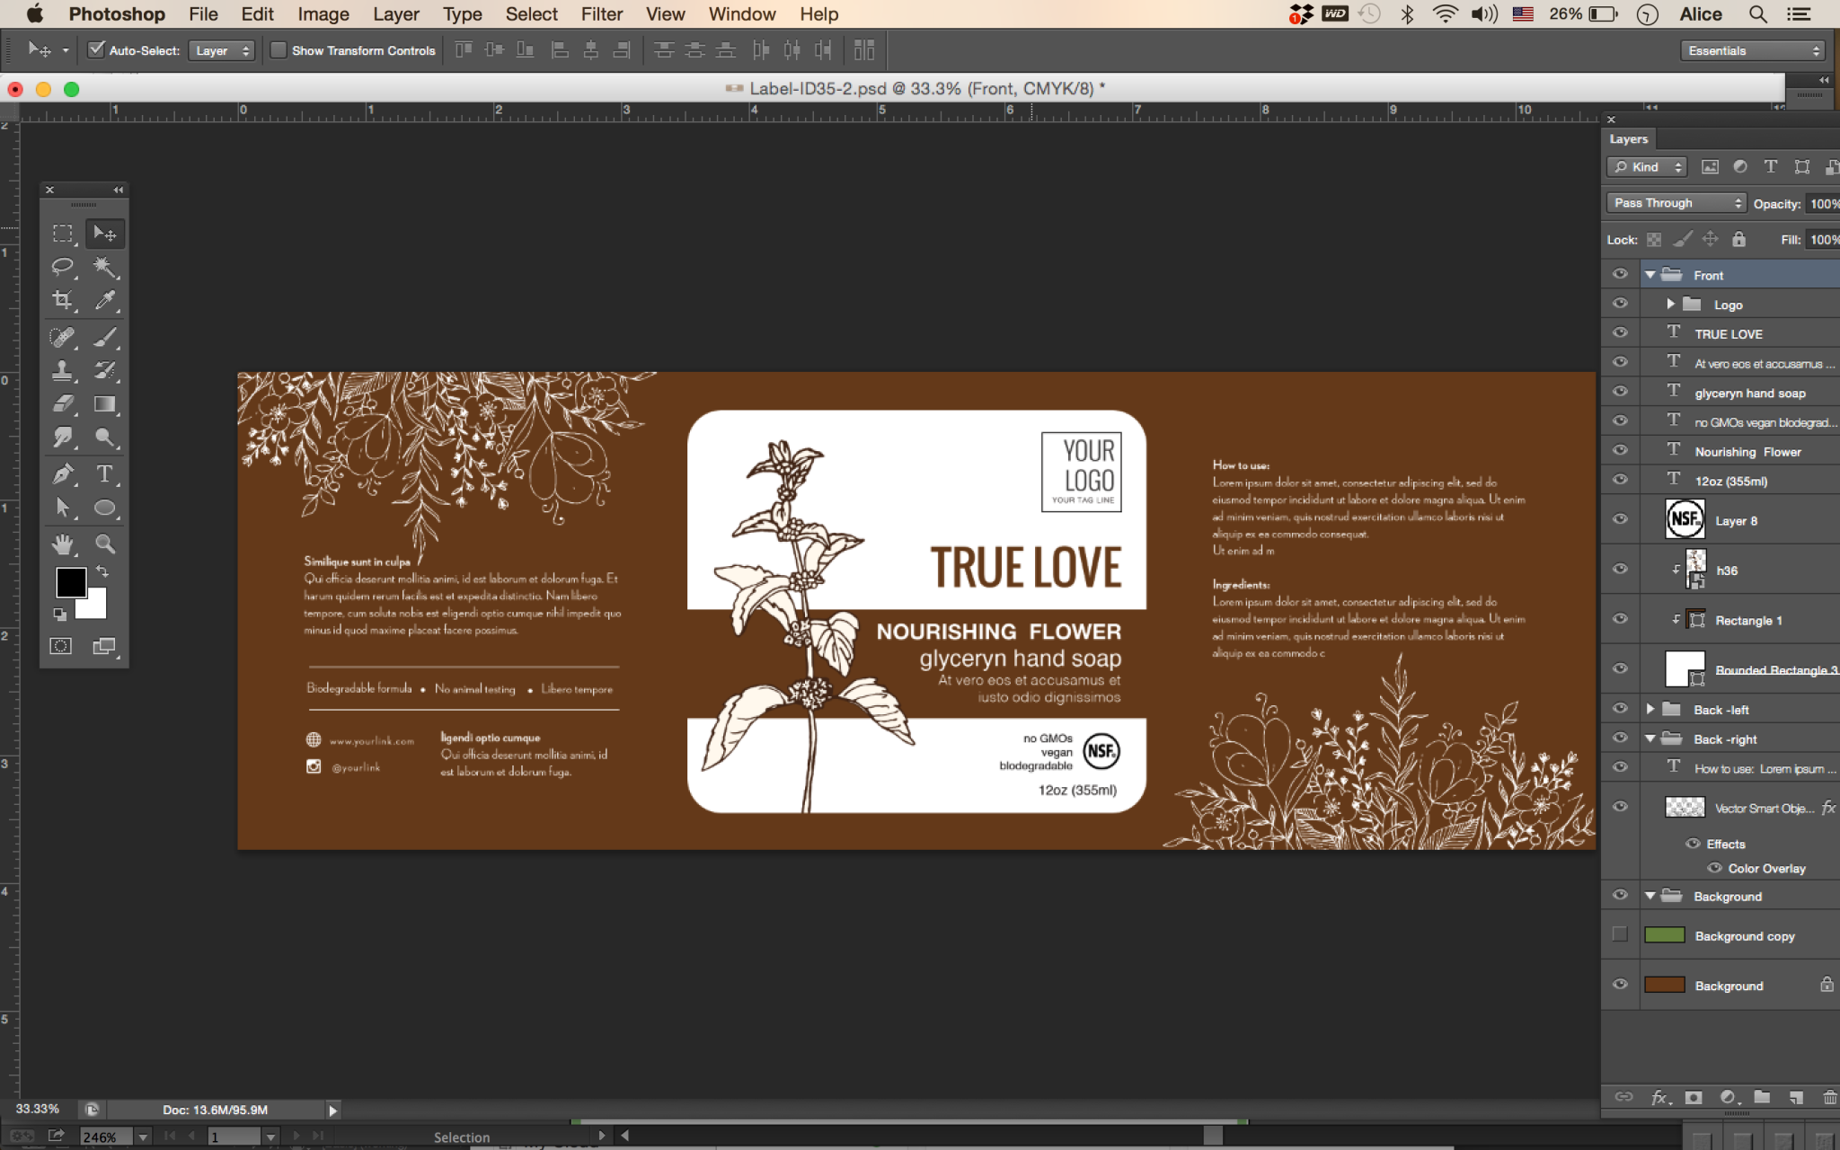Disable the Auto-Select checkbox
This screenshot has width=1840, height=1150.
96,50
